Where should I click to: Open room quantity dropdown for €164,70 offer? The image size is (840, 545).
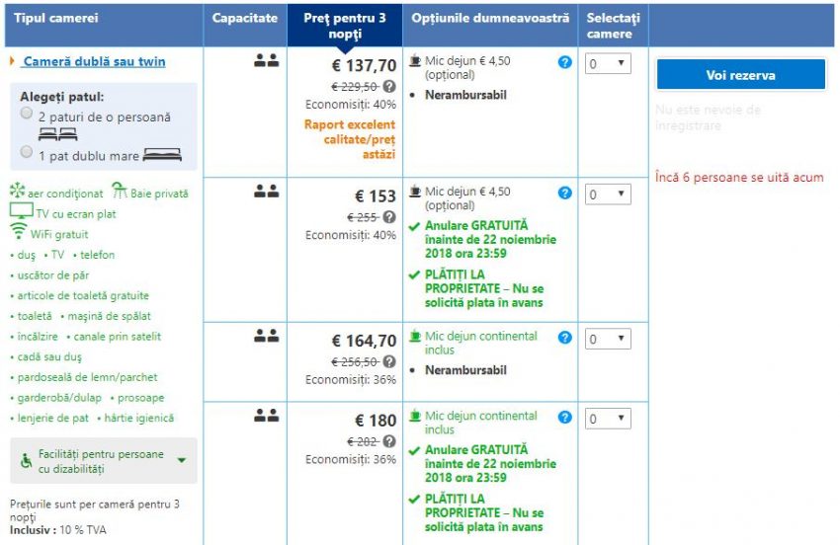pos(608,340)
